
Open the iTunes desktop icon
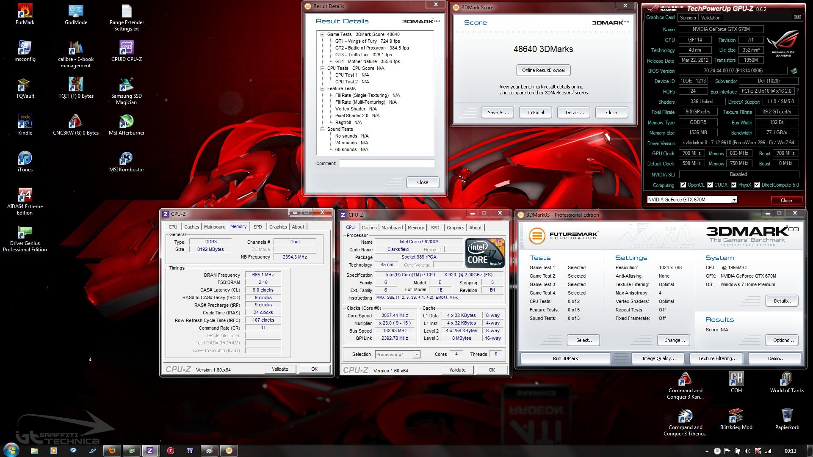coord(25,162)
